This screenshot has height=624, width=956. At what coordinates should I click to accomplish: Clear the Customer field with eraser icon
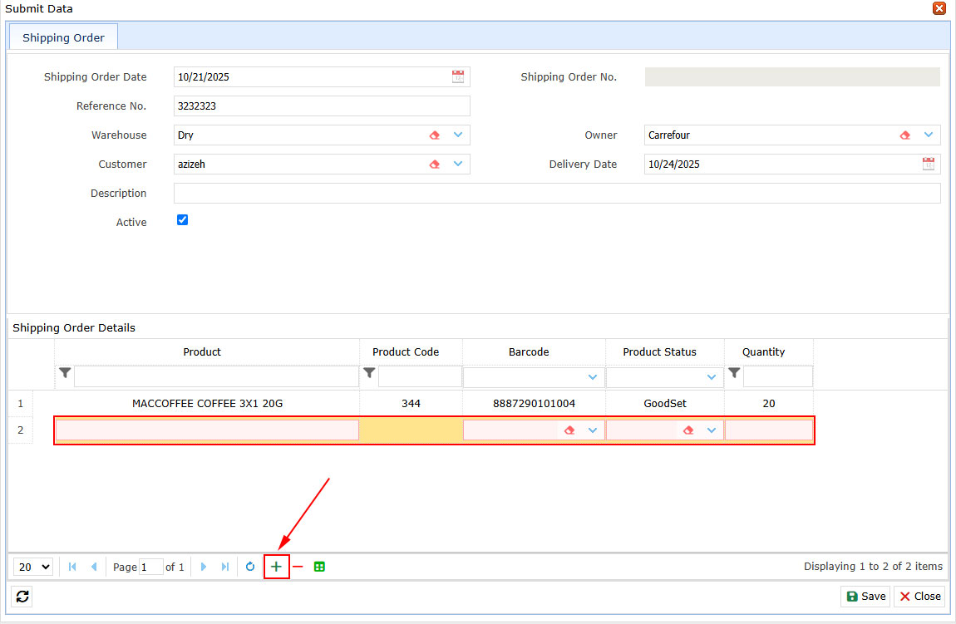(x=434, y=165)
